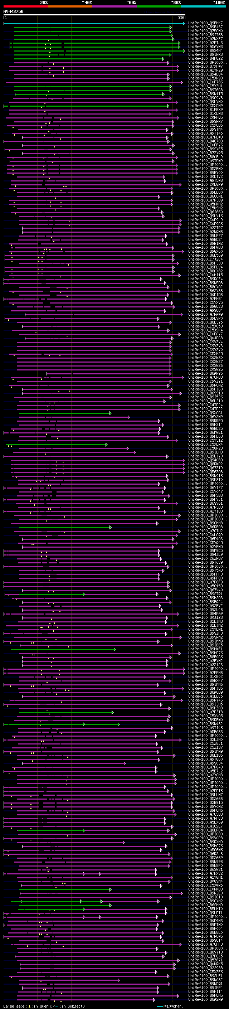Click the orange ~40% identity legend segment
Viewport: 229px width, 1009px height.
(x=70, y=6)
